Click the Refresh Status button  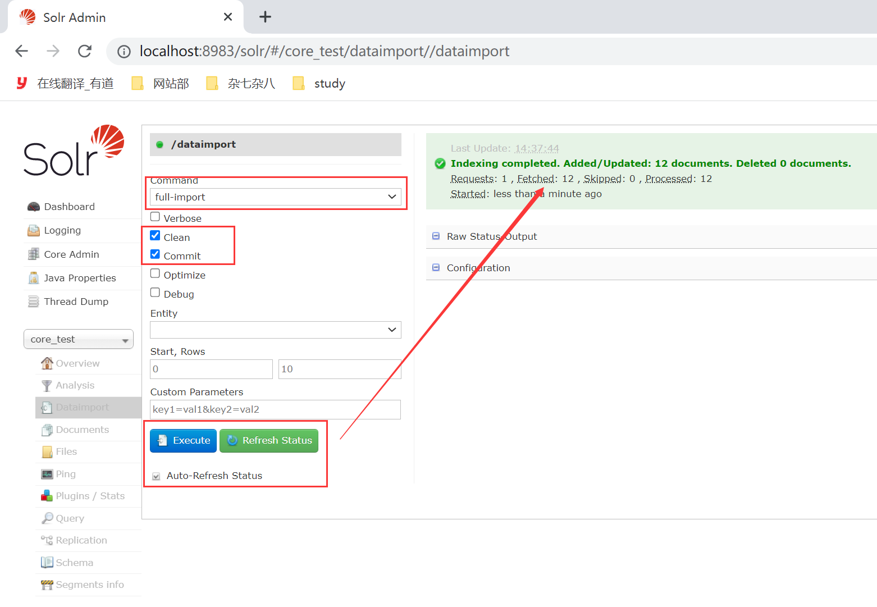[269, 441]
